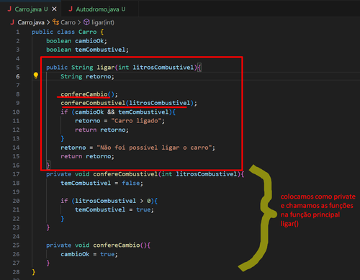Click the method cube icon in breadcrumb
The height and width of the screenshot is (280, 360).
pyautogui.click(x=86, y=22)
